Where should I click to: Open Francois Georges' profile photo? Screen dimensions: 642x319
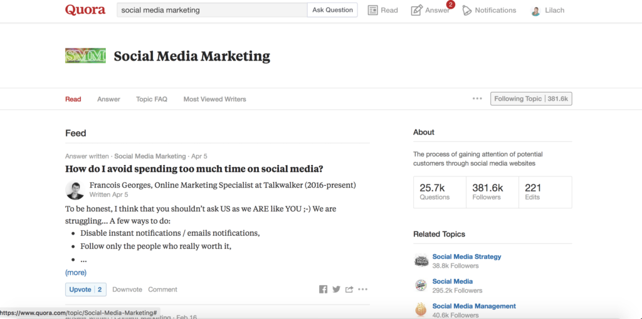click(x=75, y=190)
